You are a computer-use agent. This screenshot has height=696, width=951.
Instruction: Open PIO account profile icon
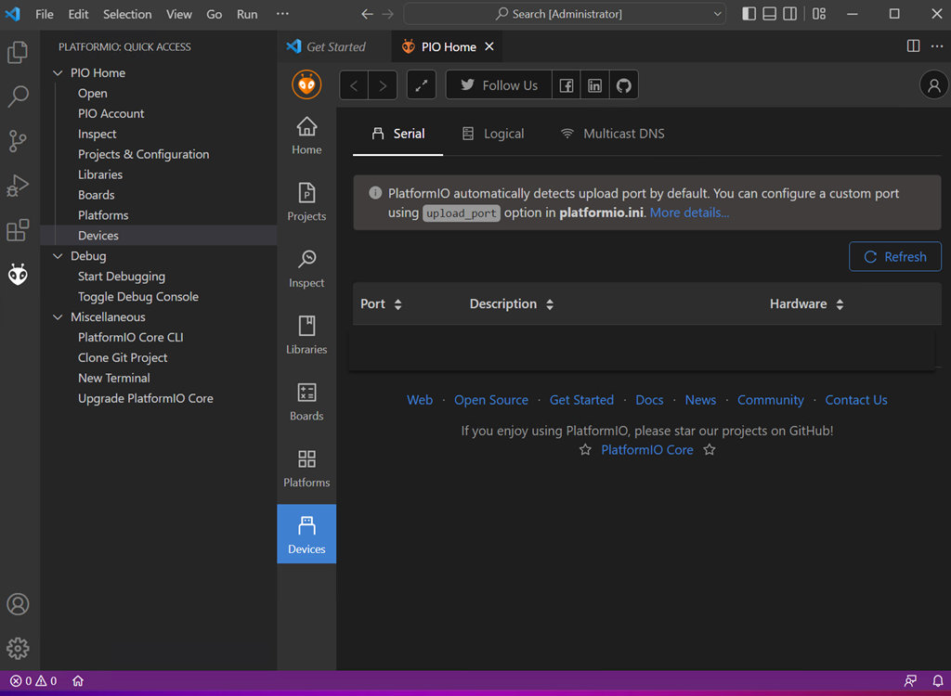[933, 85]
